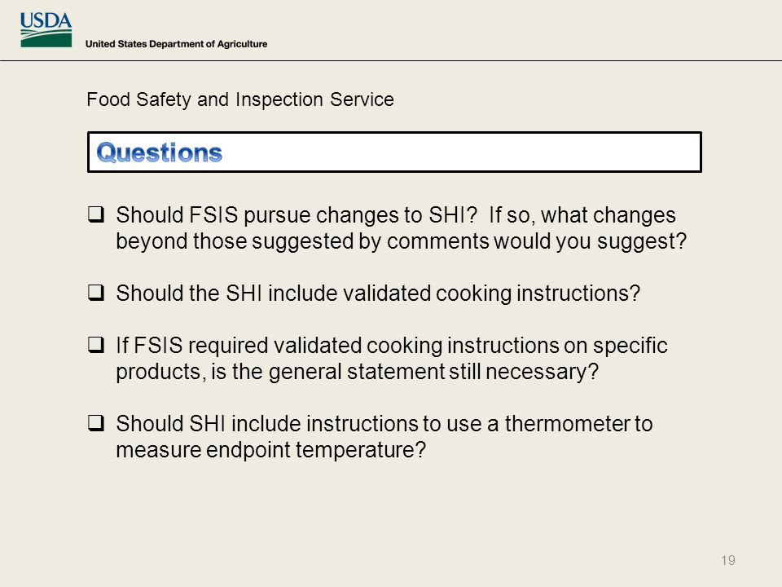Image resolution: width=782 pixels, height=587 pixels.
Task: Tick the box beside thermometer instructions question
Action: click(96, 423)
